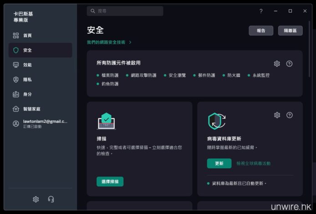The width and height of the screenshot is (316, 214).
Task: Open 檢視全球病毒活動 link
Action: [253, 163]
